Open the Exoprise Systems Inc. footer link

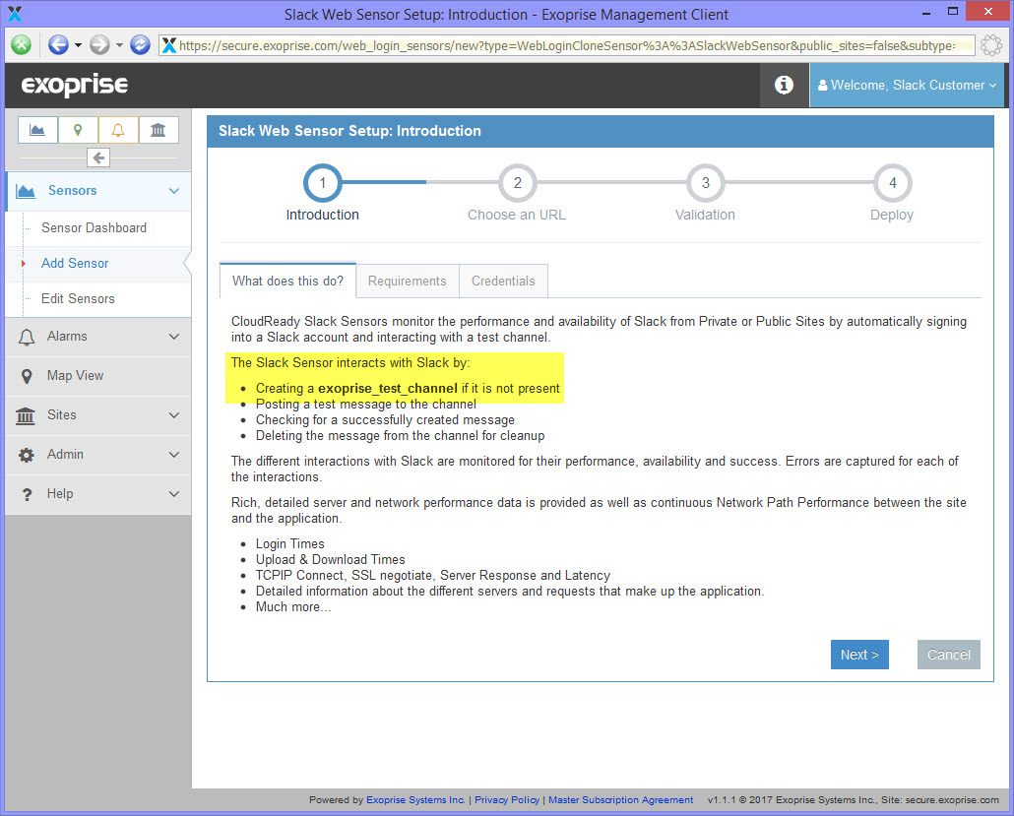415,800
